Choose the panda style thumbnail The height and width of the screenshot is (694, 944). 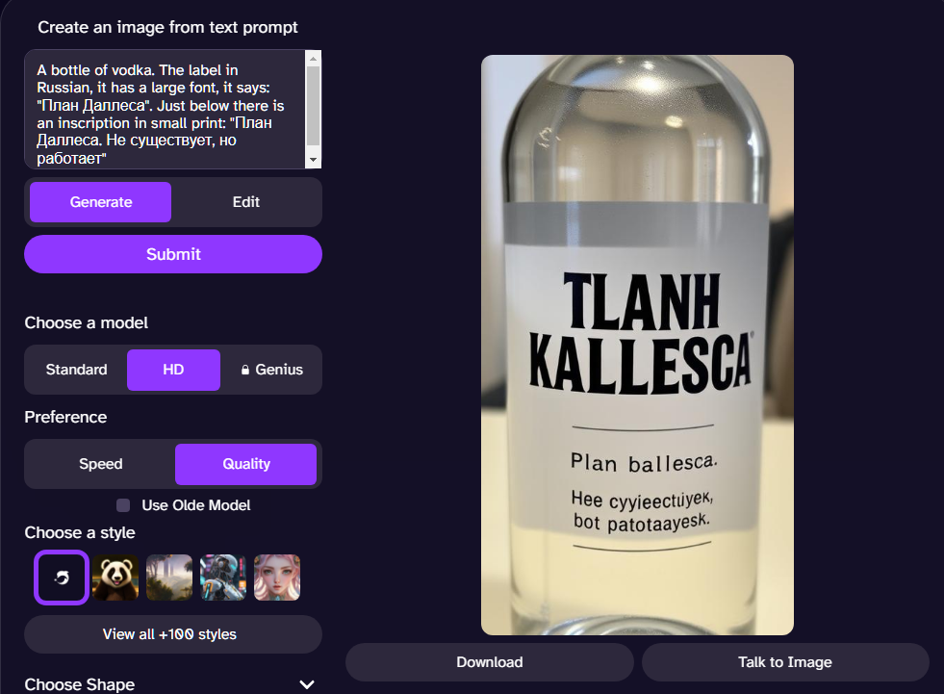click(x=115, y=578)
